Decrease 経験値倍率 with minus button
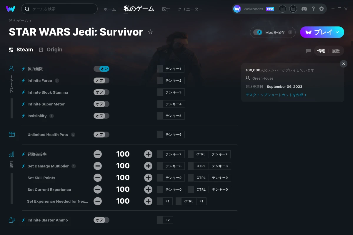The image size is (353, 235). 98,154
